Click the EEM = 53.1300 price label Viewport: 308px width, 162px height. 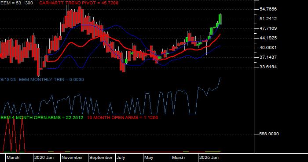coord(17,3)
